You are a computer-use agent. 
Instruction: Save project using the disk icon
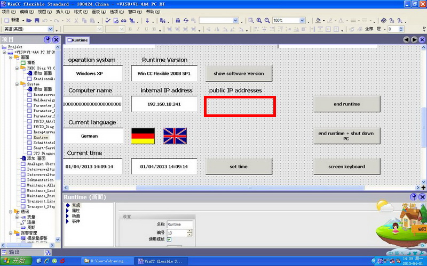(37, 20)
